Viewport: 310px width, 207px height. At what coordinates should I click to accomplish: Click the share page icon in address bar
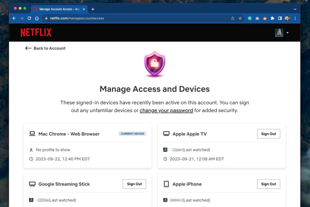pyautogui.click(x=232, y=18)
